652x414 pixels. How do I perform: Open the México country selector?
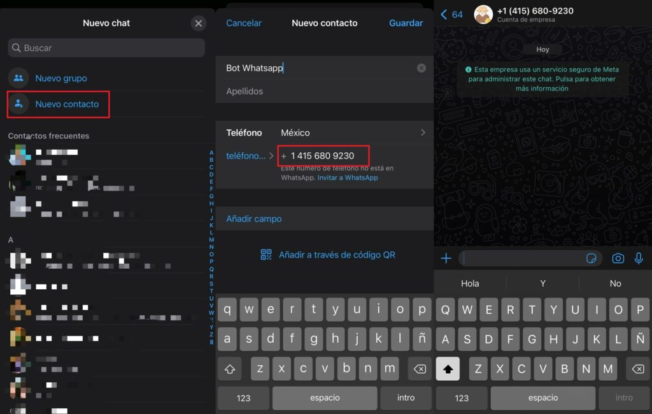324,132
